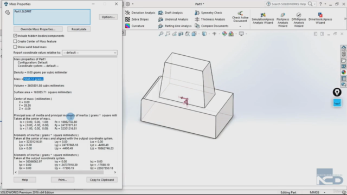
Task: Click Override Mass Properties button
Action: click(38, 29)
